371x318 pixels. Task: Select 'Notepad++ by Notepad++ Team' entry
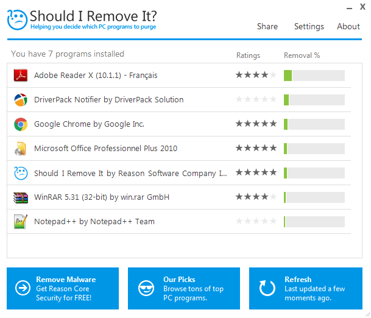tap(94, 222)
